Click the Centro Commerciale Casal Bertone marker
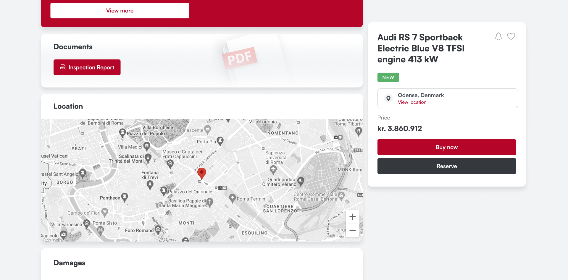 tap(341, 196)
